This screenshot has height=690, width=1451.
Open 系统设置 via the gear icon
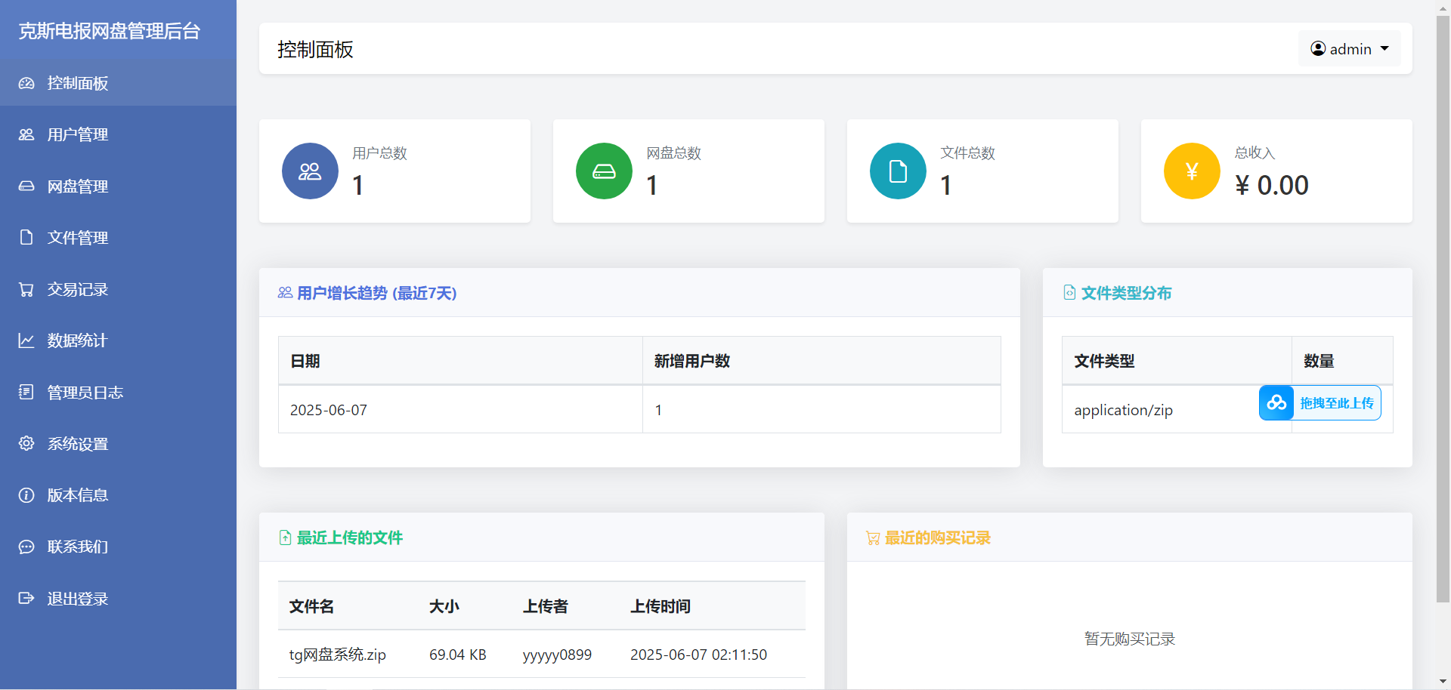point(26,444)
